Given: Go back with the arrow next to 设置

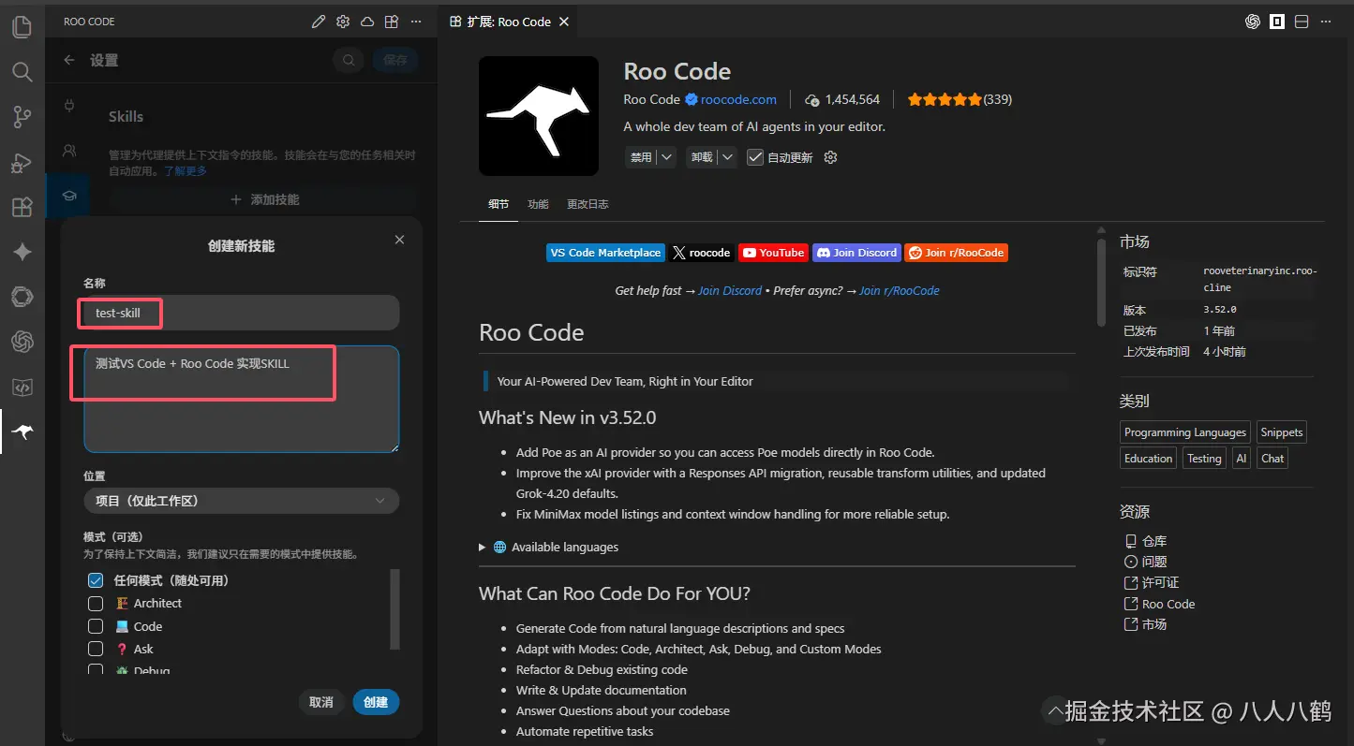Looking at the screenshot, I should click(x=68, y=60).
